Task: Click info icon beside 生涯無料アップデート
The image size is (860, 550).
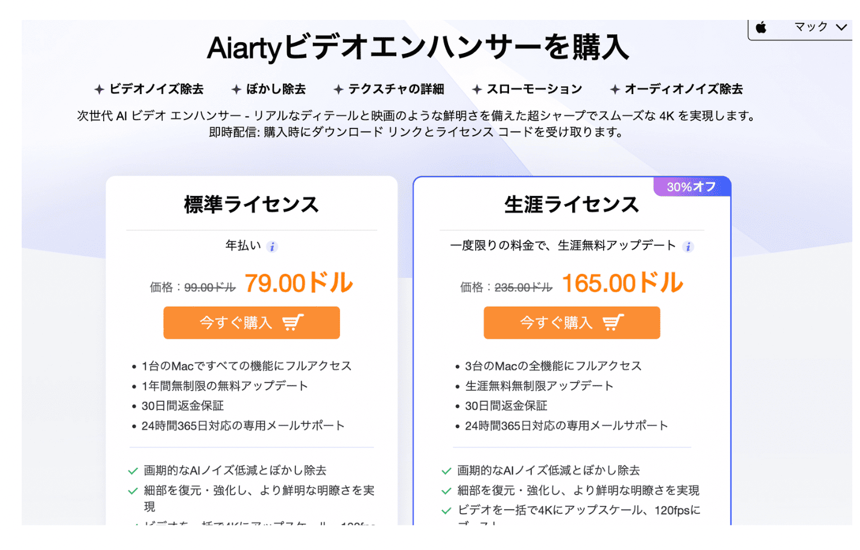Action: (688, 247)
